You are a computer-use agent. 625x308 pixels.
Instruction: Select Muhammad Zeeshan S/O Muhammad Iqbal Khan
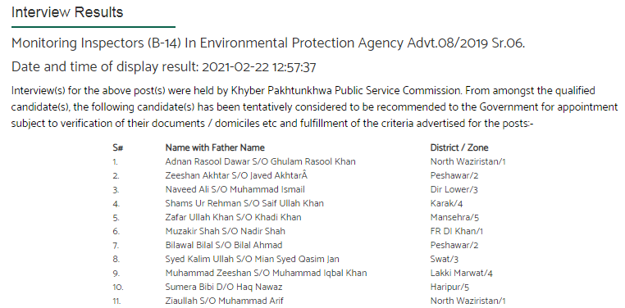pos(266,273)
